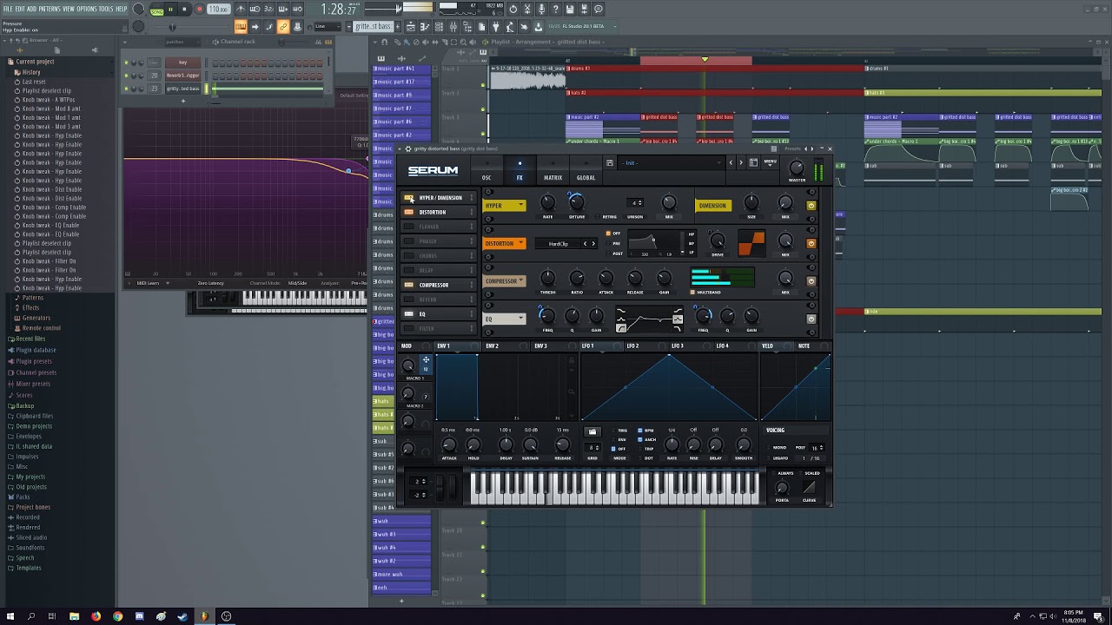Select next distortion type after HardClip

click(593, 244)
